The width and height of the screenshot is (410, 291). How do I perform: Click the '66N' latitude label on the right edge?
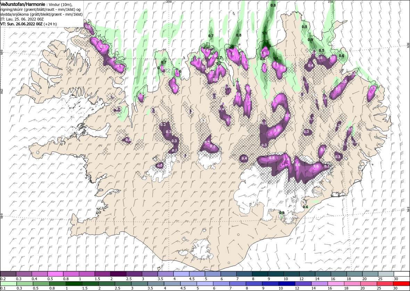point(408,45)
